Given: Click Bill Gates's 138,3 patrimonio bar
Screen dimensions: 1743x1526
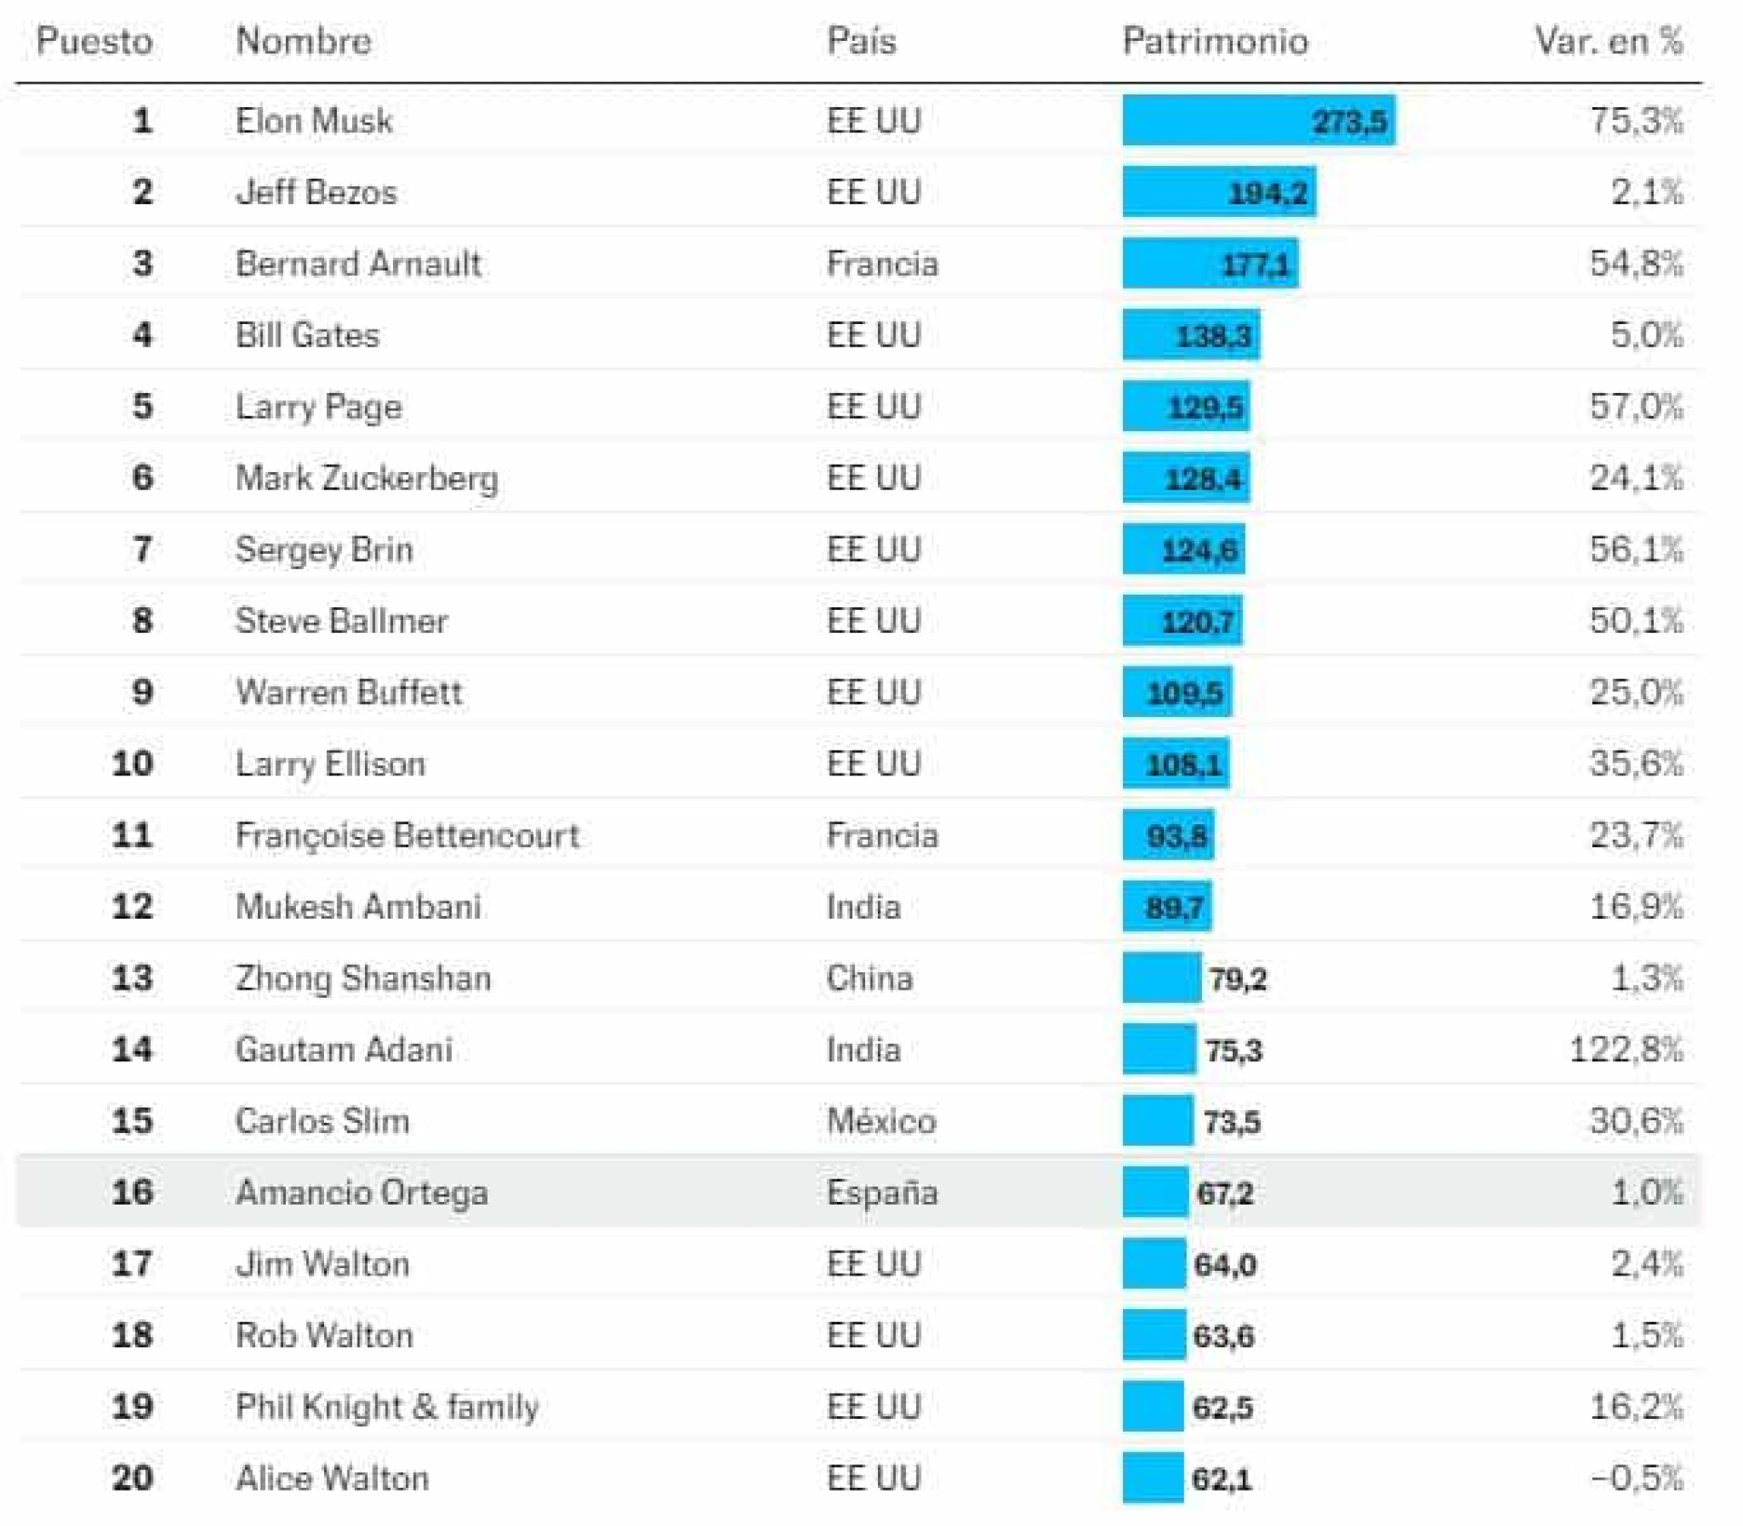Looking at the screenshot, I should tap(1190, 336).
